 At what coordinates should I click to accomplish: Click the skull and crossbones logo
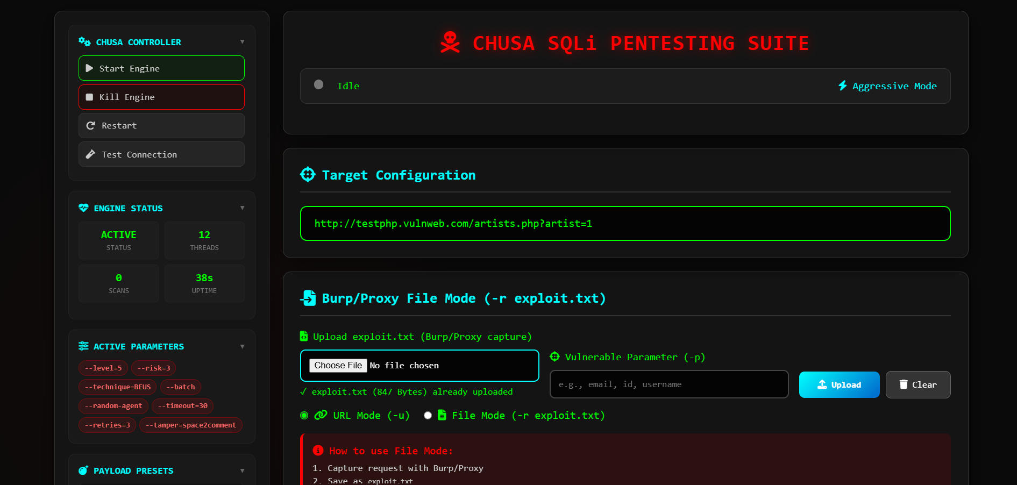450,42
